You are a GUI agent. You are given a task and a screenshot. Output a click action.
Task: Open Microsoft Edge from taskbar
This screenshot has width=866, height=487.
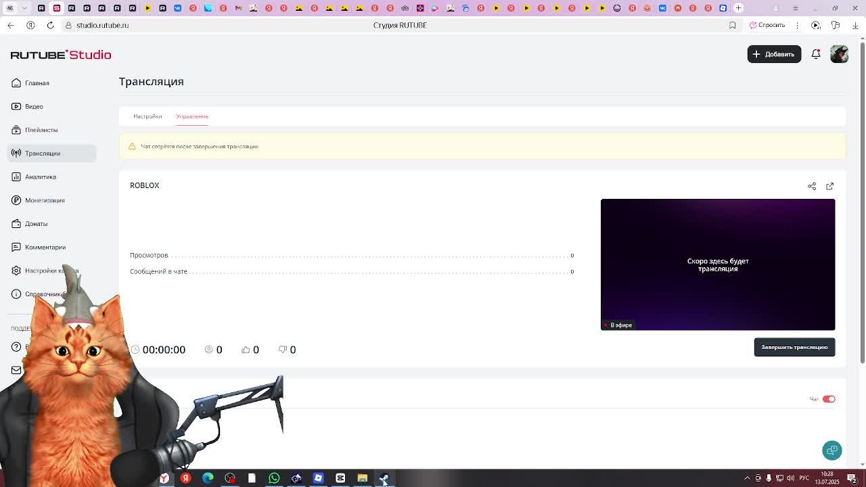[x=208, y=478]
